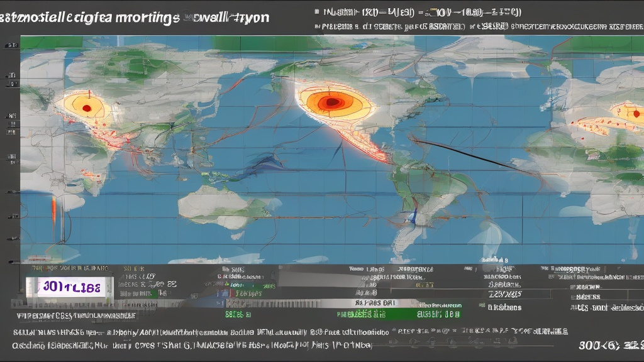Viewport: 644px width, 362px height.
Task: Click the numeric readout at the bottom right corner
Action: click(611, 346)
